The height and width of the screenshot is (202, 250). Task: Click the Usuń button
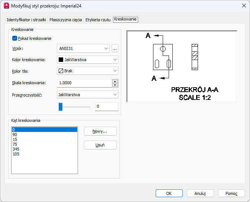pyautogui.click(x=100, y=145)
